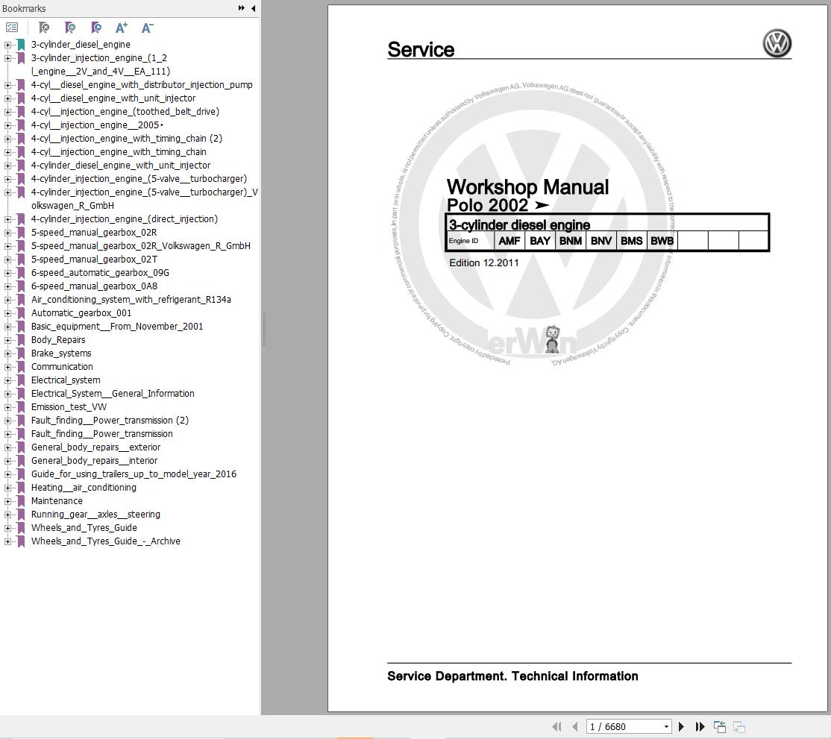Open Fault_finding__Power_transmission (2) bookmark

[110, 420]
